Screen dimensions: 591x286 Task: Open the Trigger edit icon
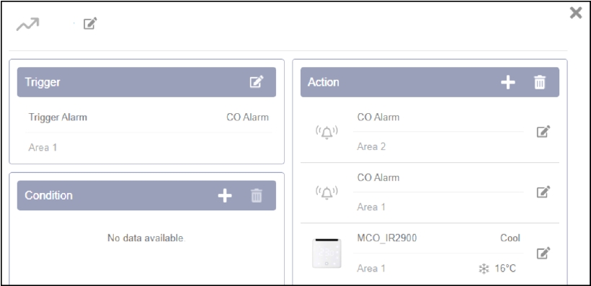click(x=257, y=82)
